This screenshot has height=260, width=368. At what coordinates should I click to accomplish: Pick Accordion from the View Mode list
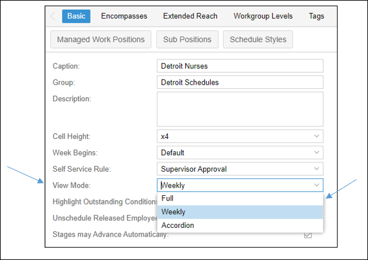click(x=240, y=225)
